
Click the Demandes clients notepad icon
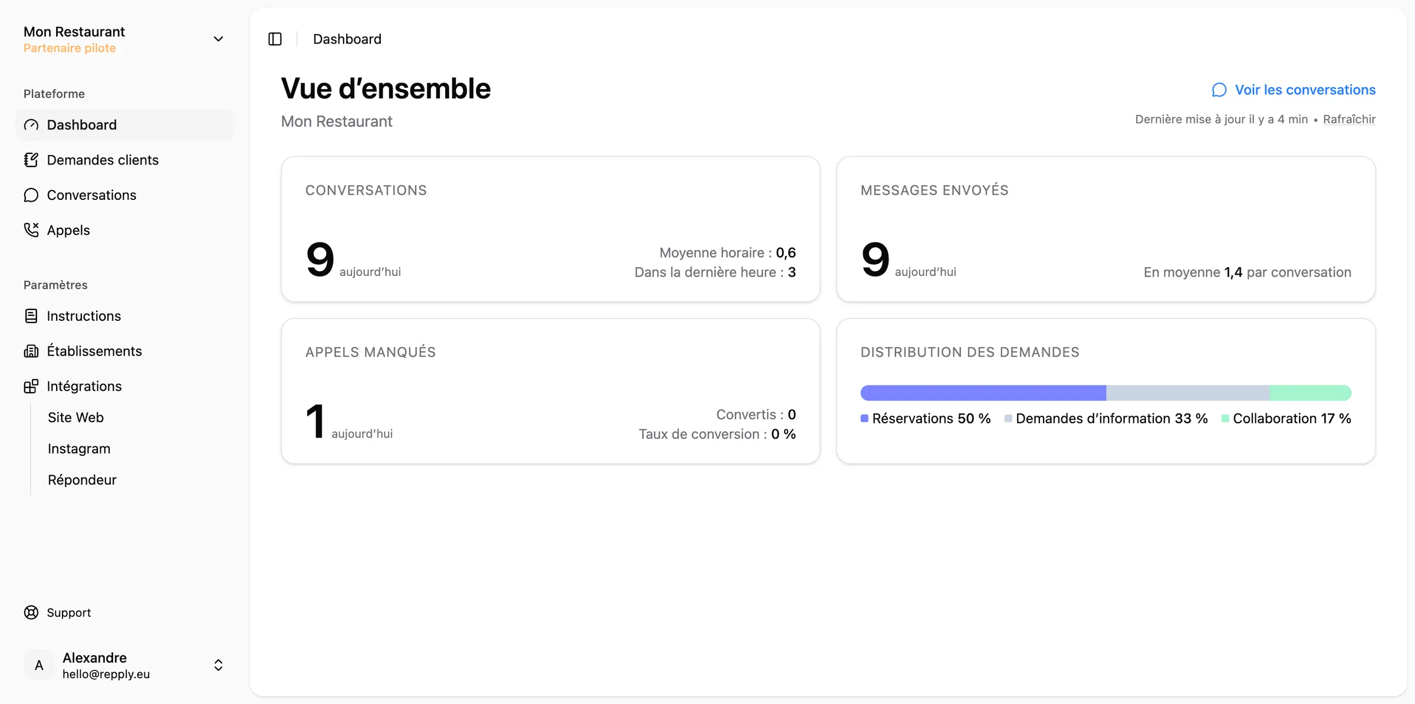31,160
